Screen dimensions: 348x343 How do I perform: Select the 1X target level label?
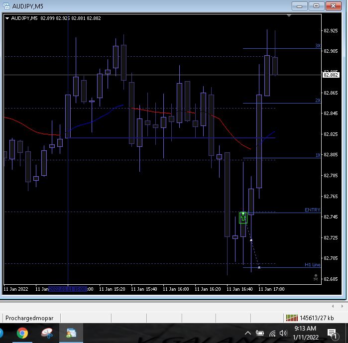point(318,155)
